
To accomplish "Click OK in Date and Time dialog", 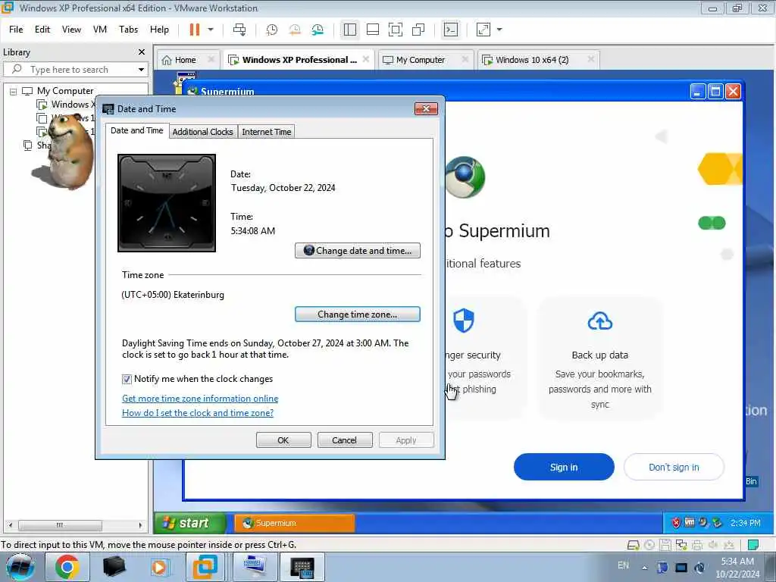I will (283, 440).
